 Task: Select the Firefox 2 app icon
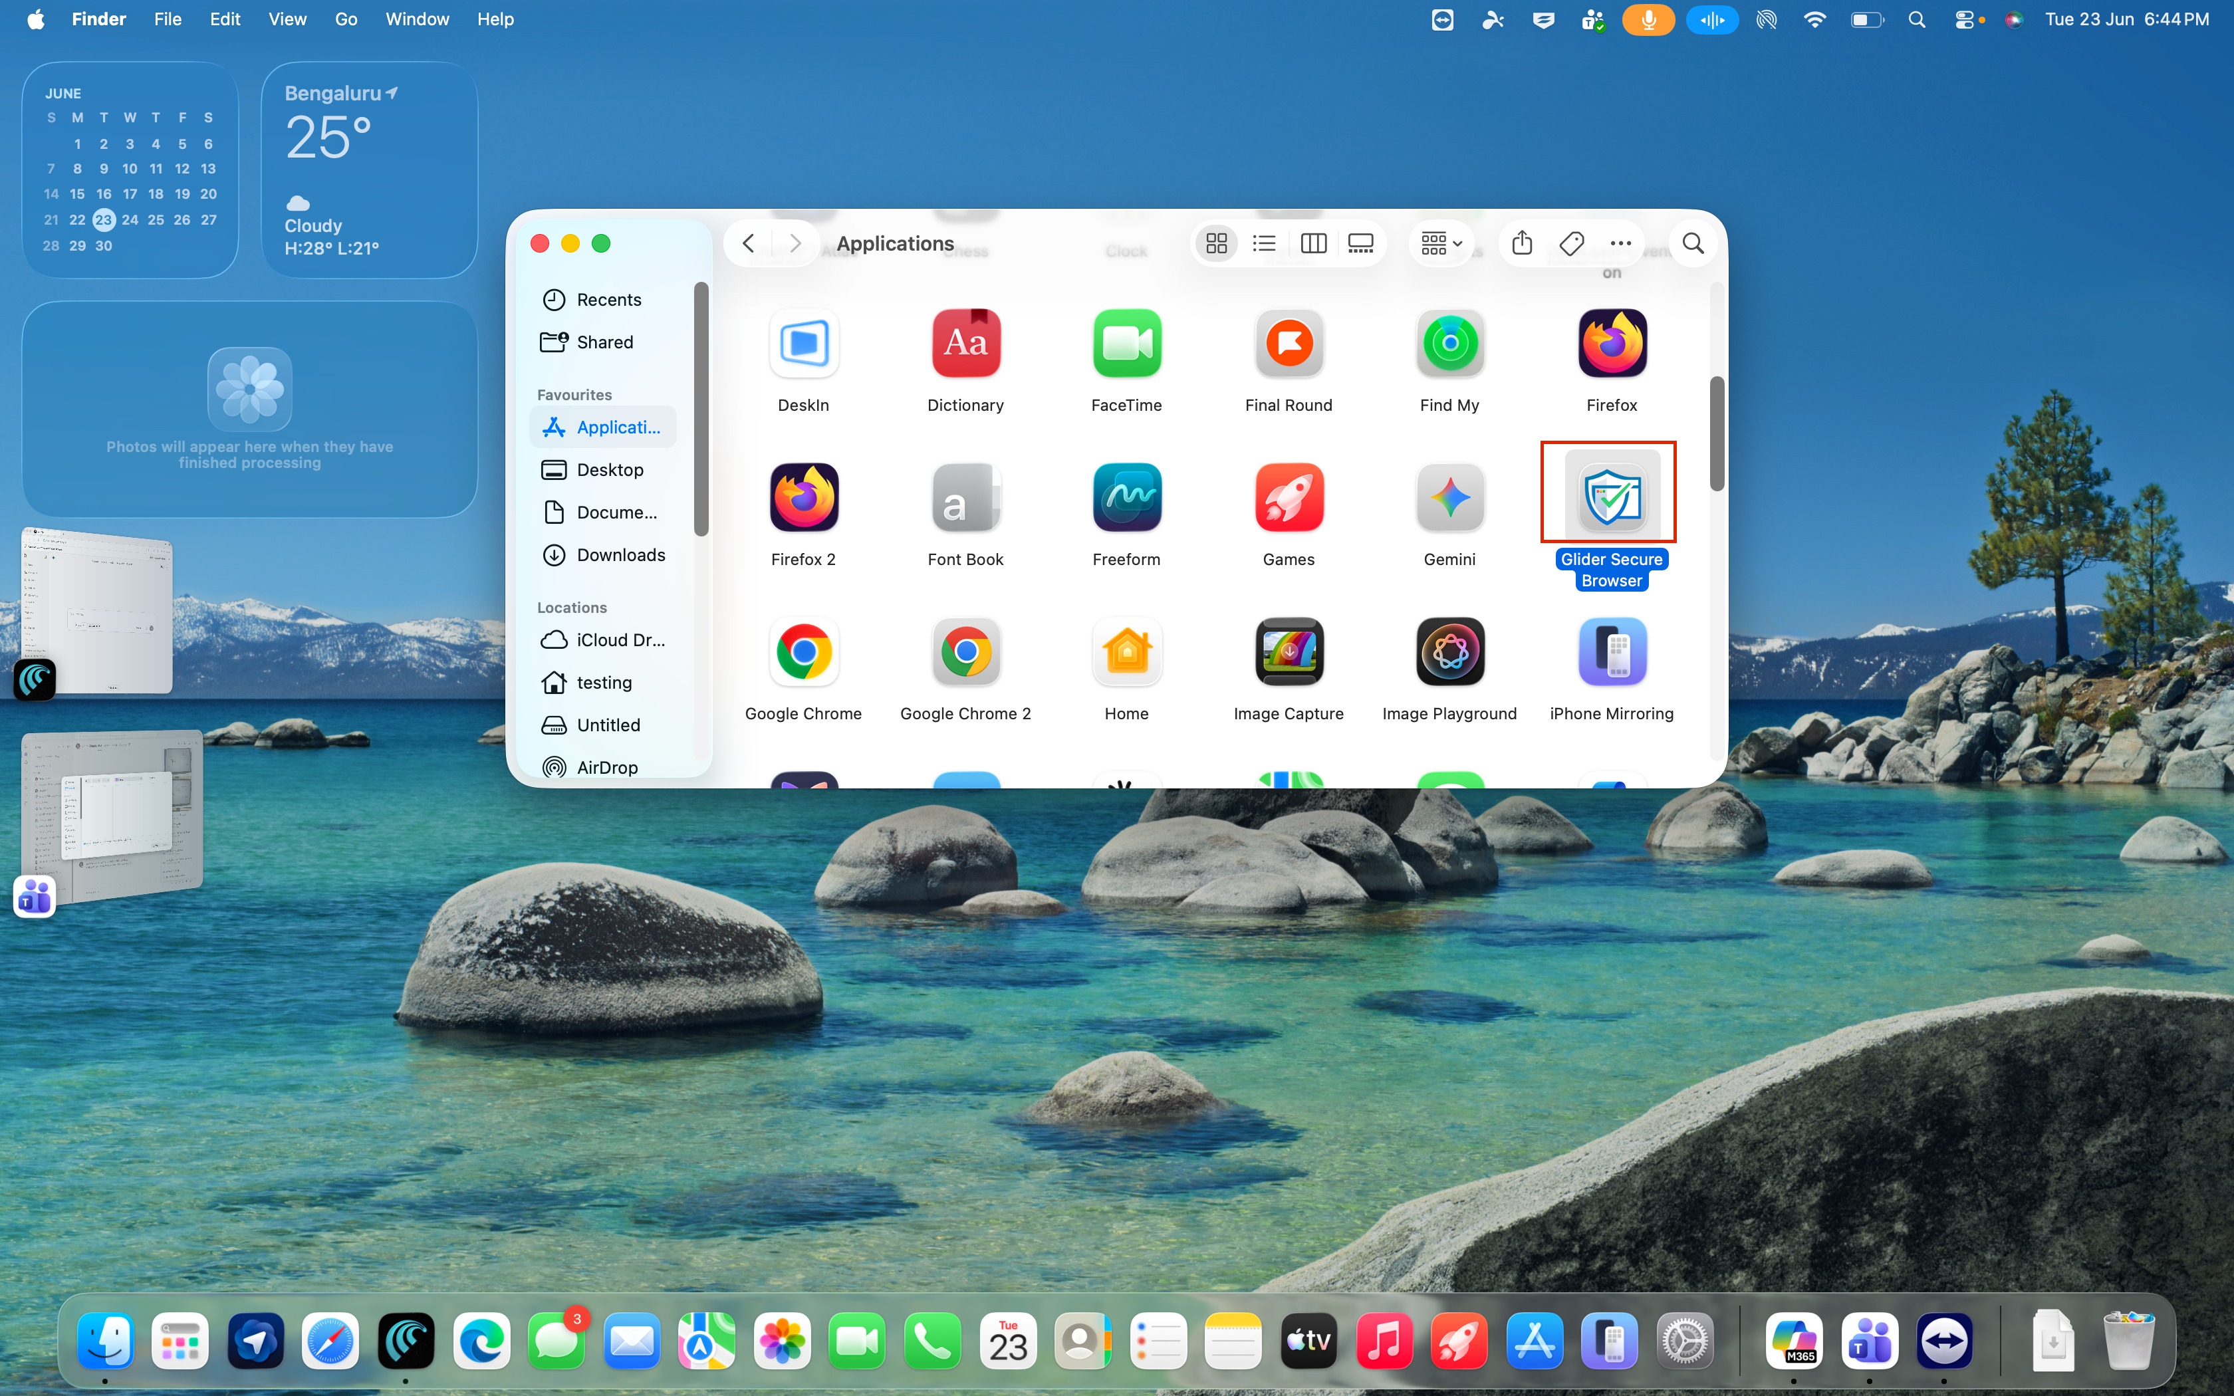[803, 498]
